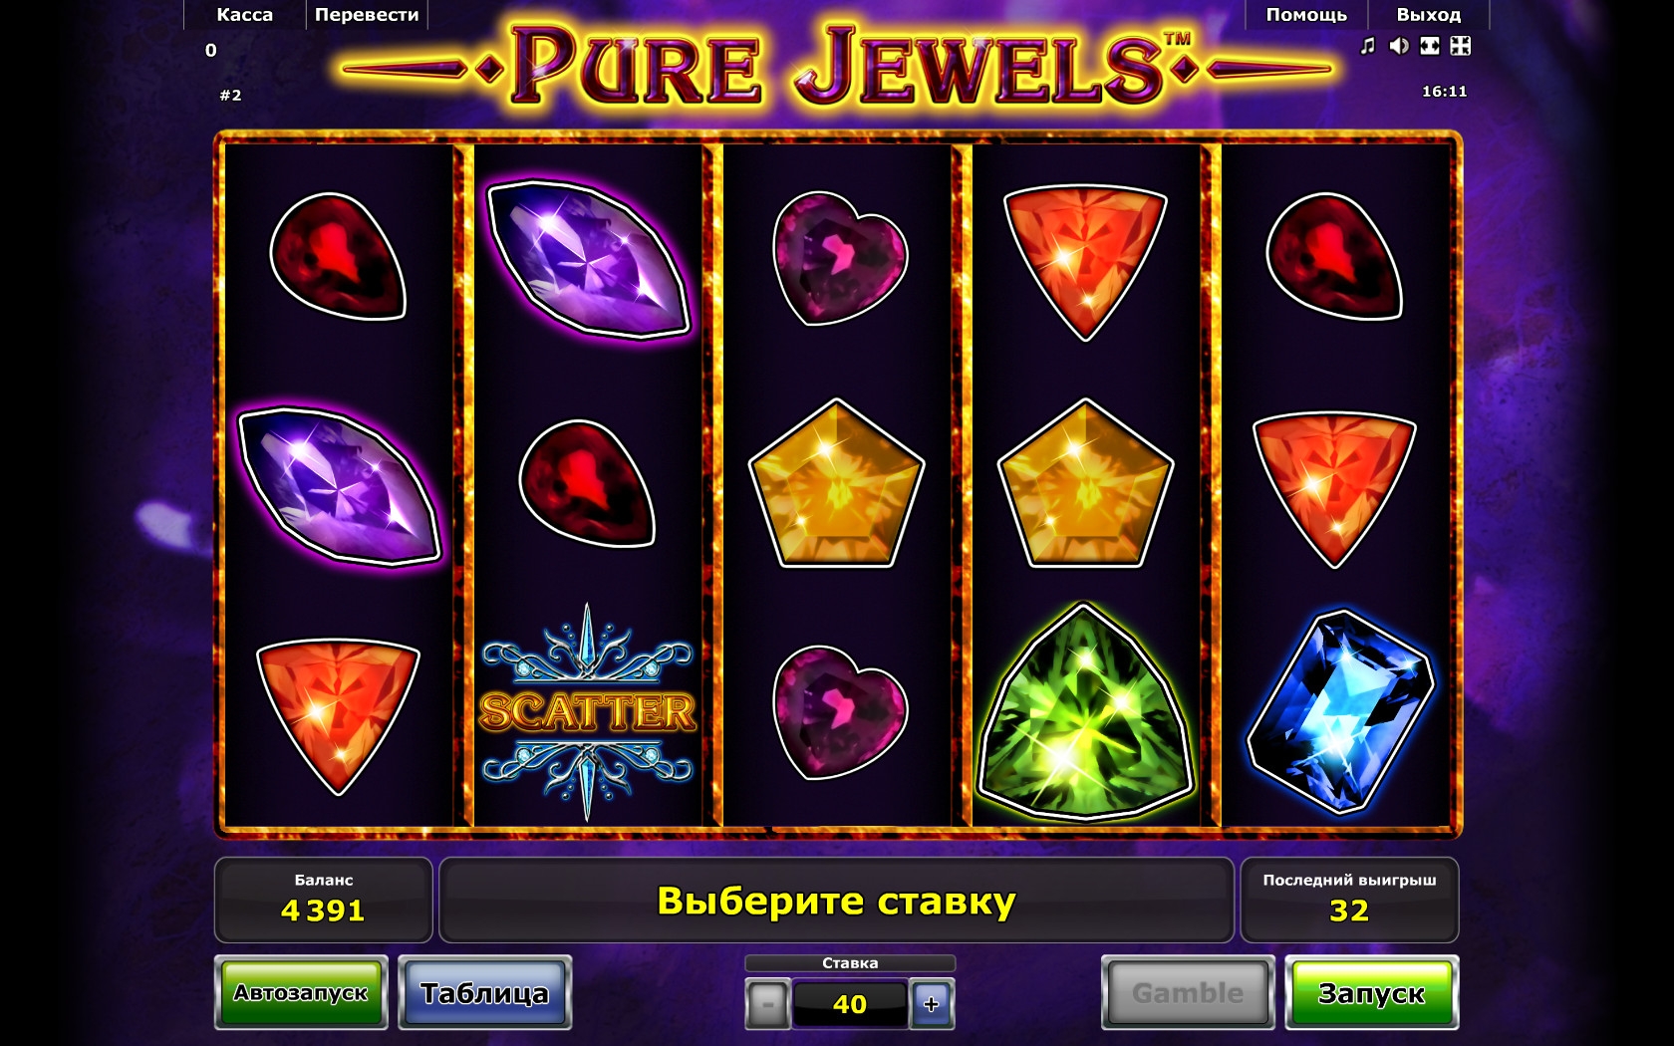This screenshot has height=1046, width=1674.
Task: Click the horizontal stretch screen icon
Action: point(1430,46)
